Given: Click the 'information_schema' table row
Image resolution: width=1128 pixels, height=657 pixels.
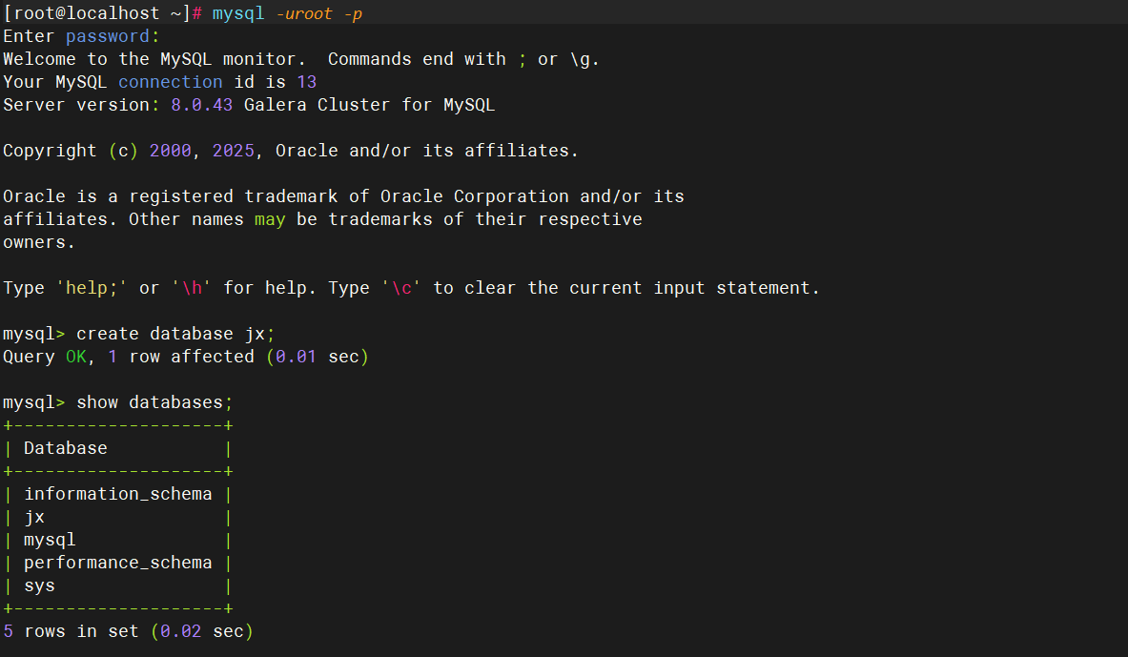Looking at the screenshot, I should point(118,494).
